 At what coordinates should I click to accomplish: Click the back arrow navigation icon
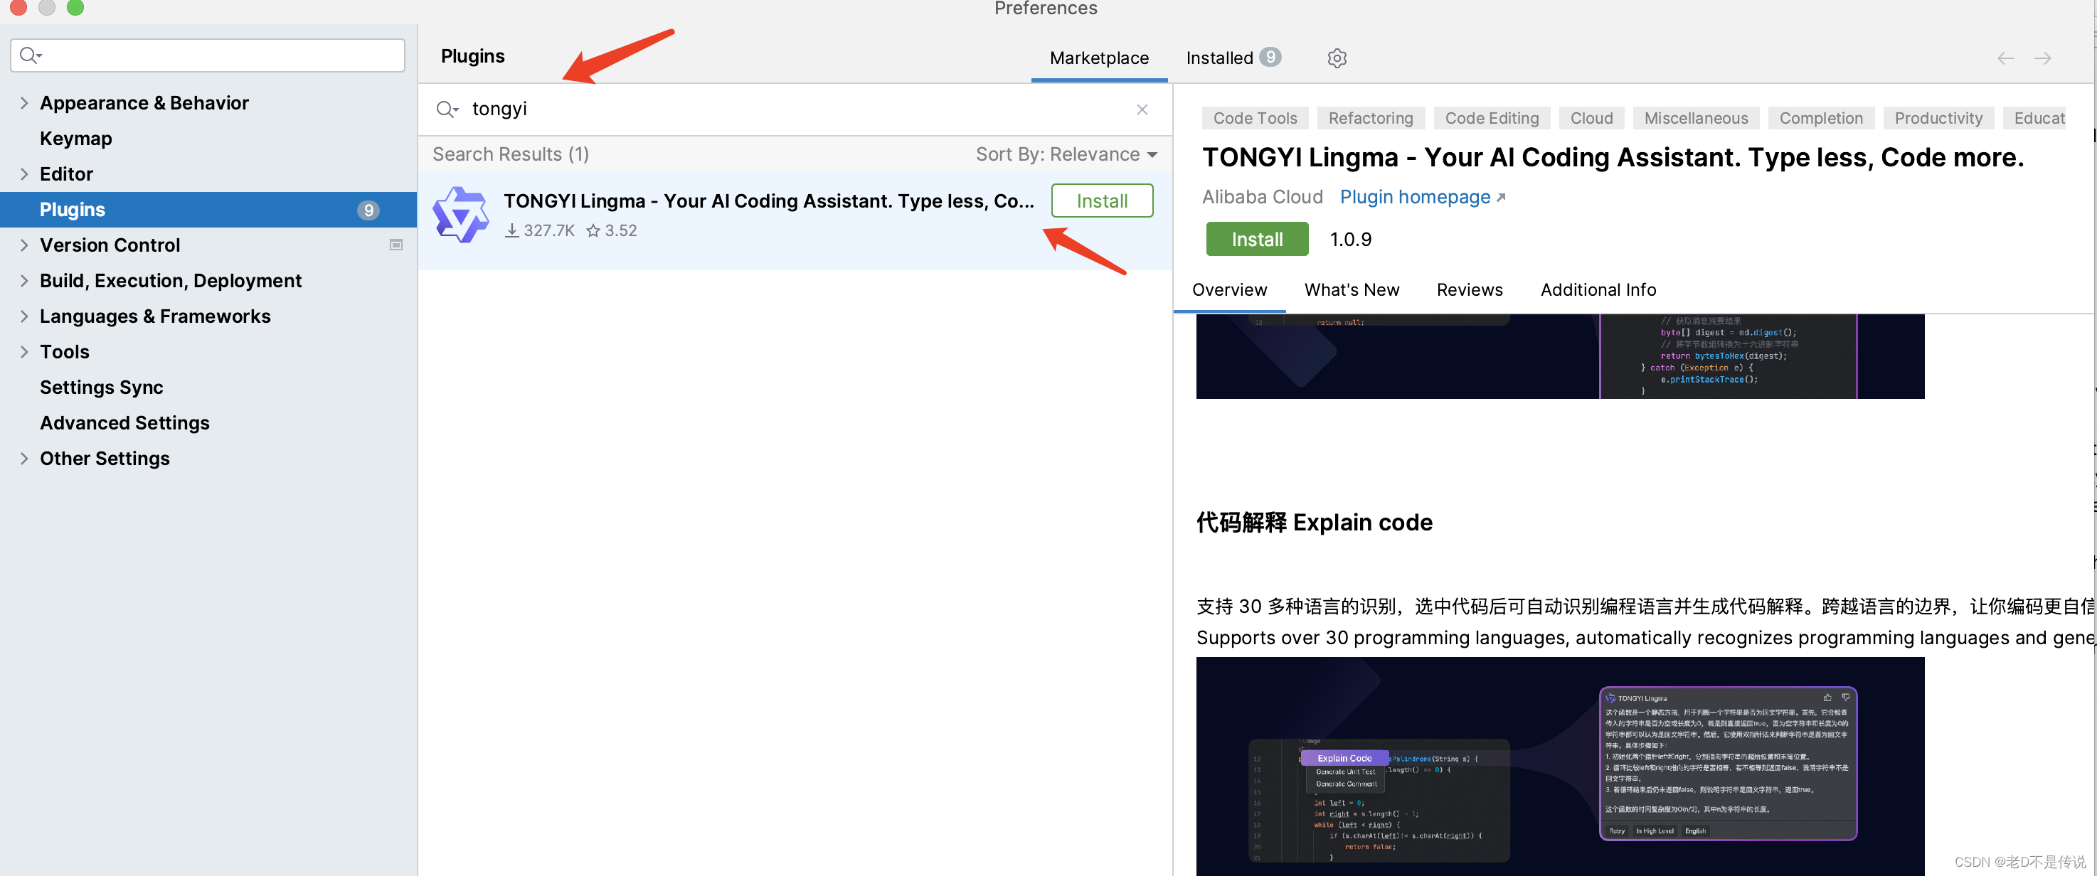[2006, 56]
